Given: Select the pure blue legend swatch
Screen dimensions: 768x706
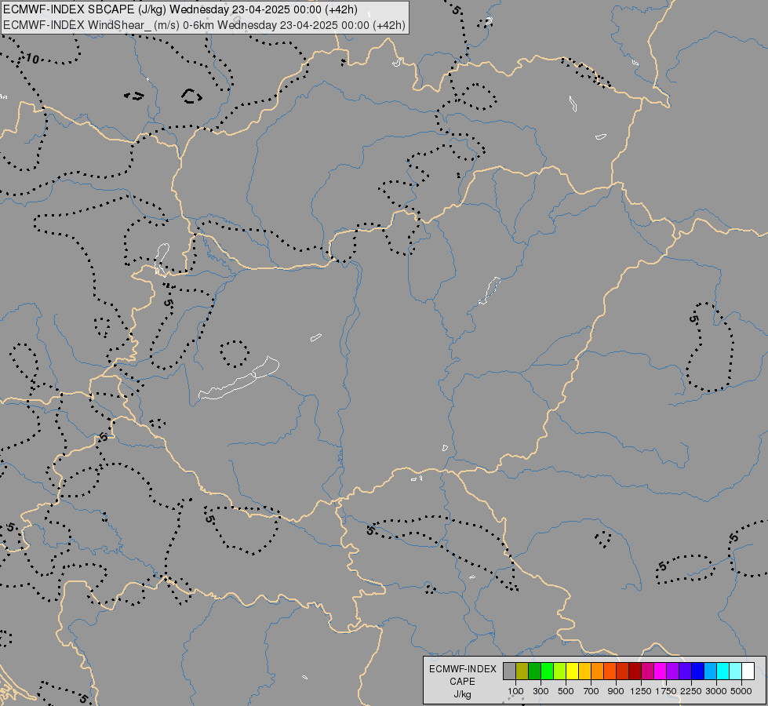Looking at the screenshot, I should click(697, 671).
